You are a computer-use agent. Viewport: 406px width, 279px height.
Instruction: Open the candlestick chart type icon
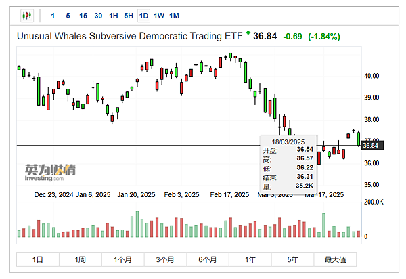pos(27,16)
